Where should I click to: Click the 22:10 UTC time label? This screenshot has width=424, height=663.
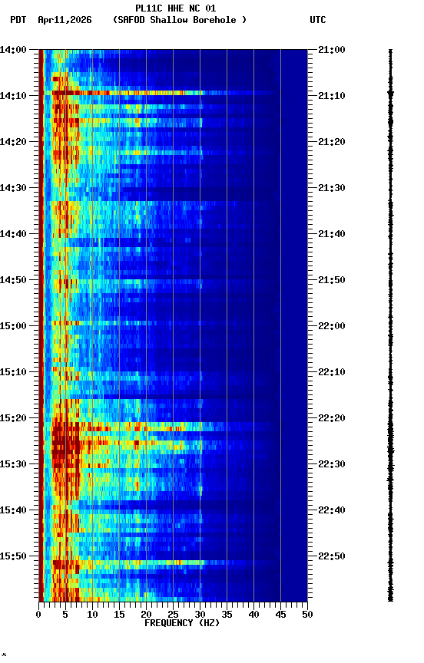coord(332,372)
